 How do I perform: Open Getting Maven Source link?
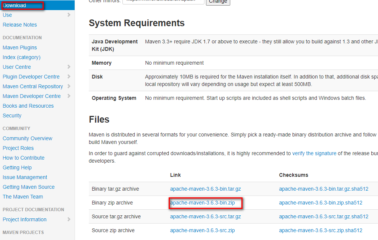(29, 187)
